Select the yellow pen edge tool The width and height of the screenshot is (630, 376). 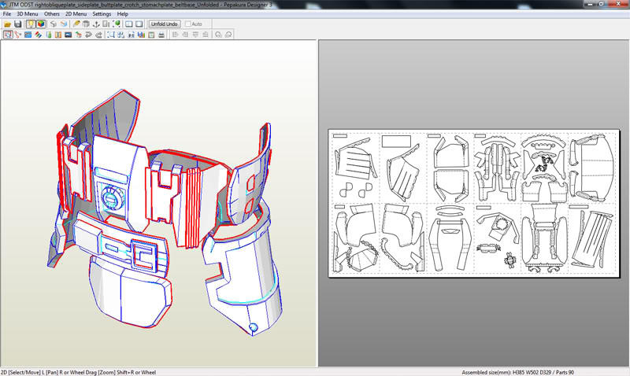(x=76, y=24)
